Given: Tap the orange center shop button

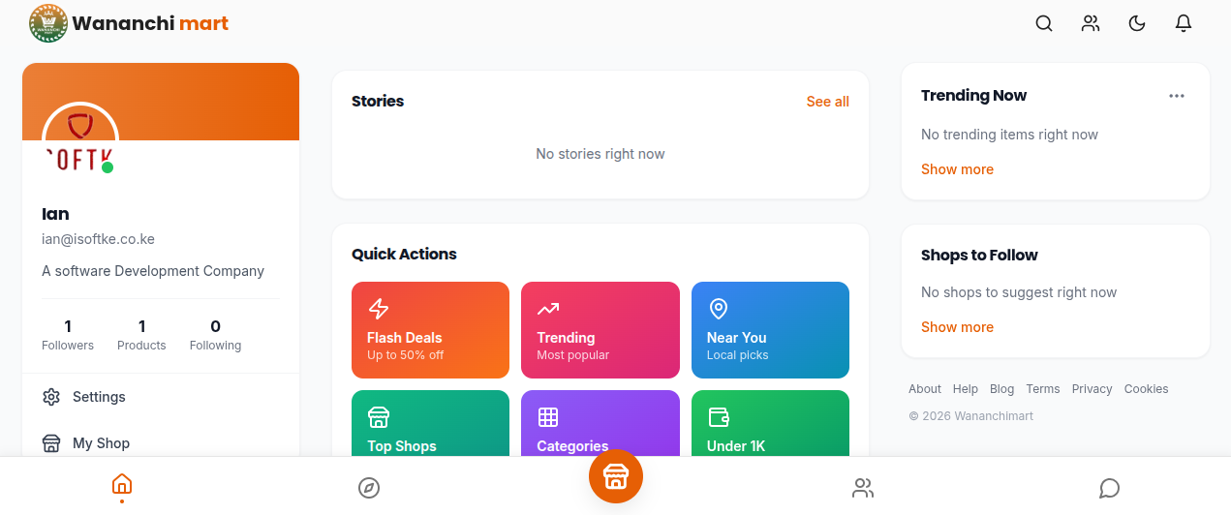Looking at the screenshot, I should [x=616, y=476].
